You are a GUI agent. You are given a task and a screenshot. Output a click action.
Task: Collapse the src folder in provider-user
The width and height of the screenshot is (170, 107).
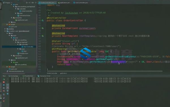(7, 34)
